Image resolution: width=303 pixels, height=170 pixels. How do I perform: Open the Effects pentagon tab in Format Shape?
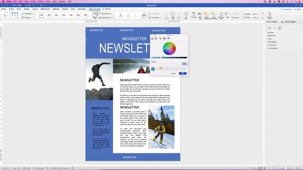[x=275, y=28]
